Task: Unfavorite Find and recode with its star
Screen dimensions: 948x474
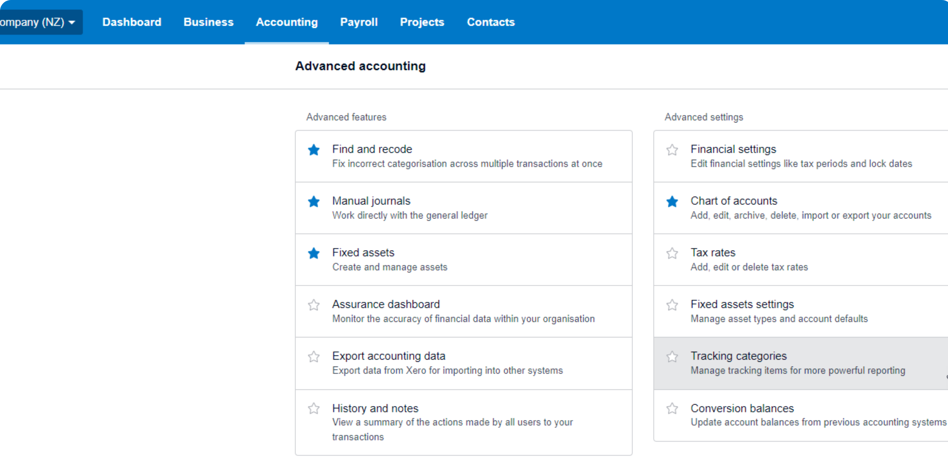Action: 313,150
